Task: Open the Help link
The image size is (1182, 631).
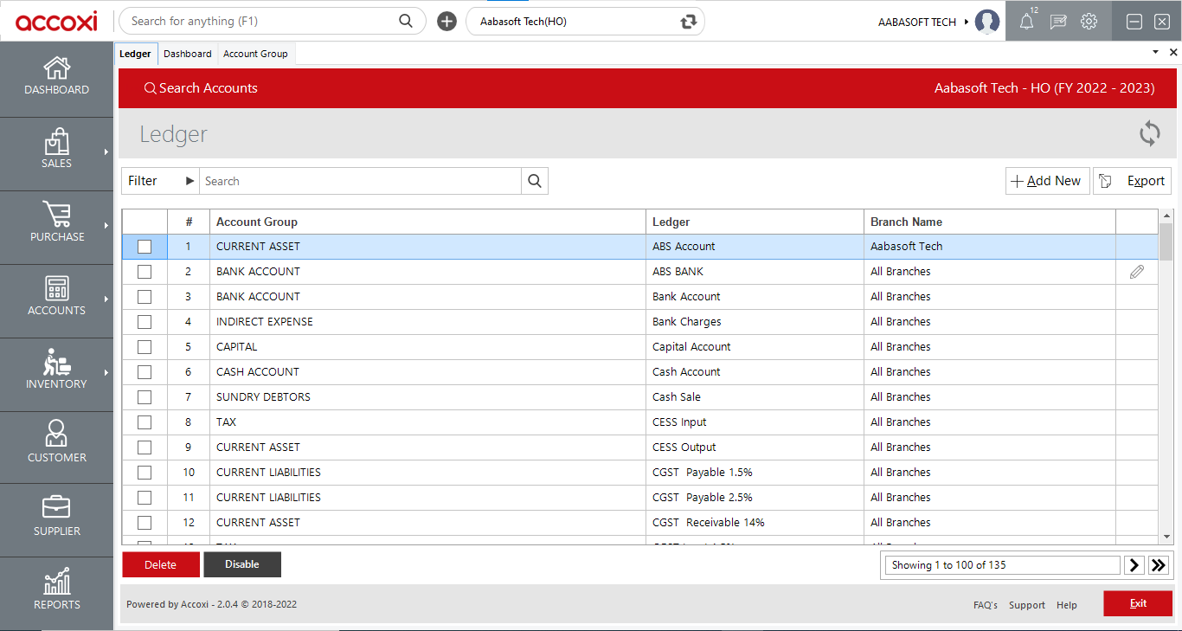Action: (1067, 605)
